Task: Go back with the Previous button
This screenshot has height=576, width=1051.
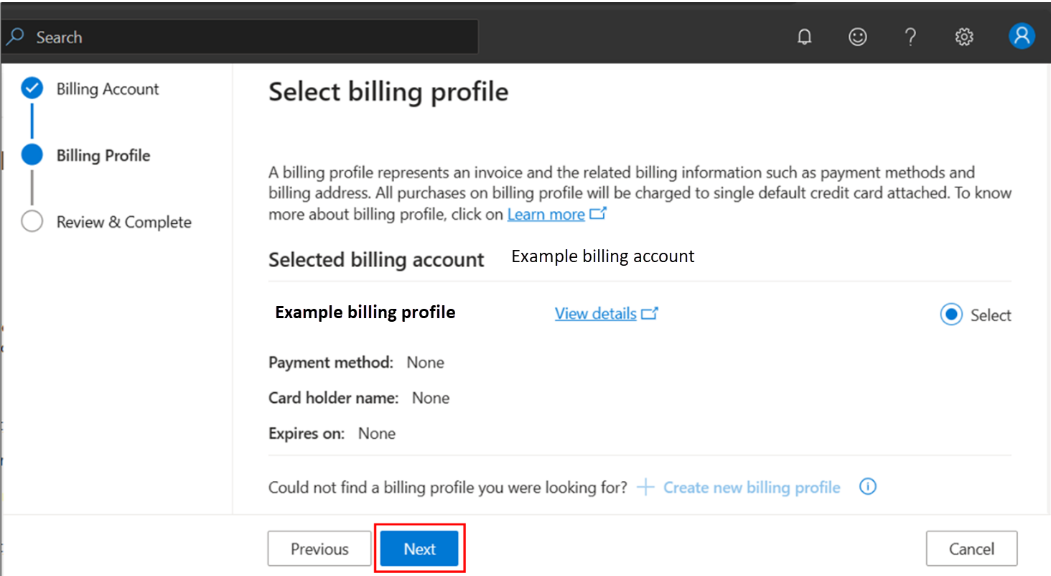Action: tap(319, 549)
